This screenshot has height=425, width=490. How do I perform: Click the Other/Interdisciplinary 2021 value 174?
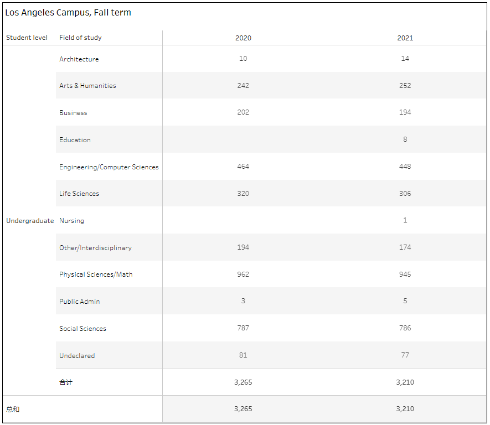(x=405, y=247)
